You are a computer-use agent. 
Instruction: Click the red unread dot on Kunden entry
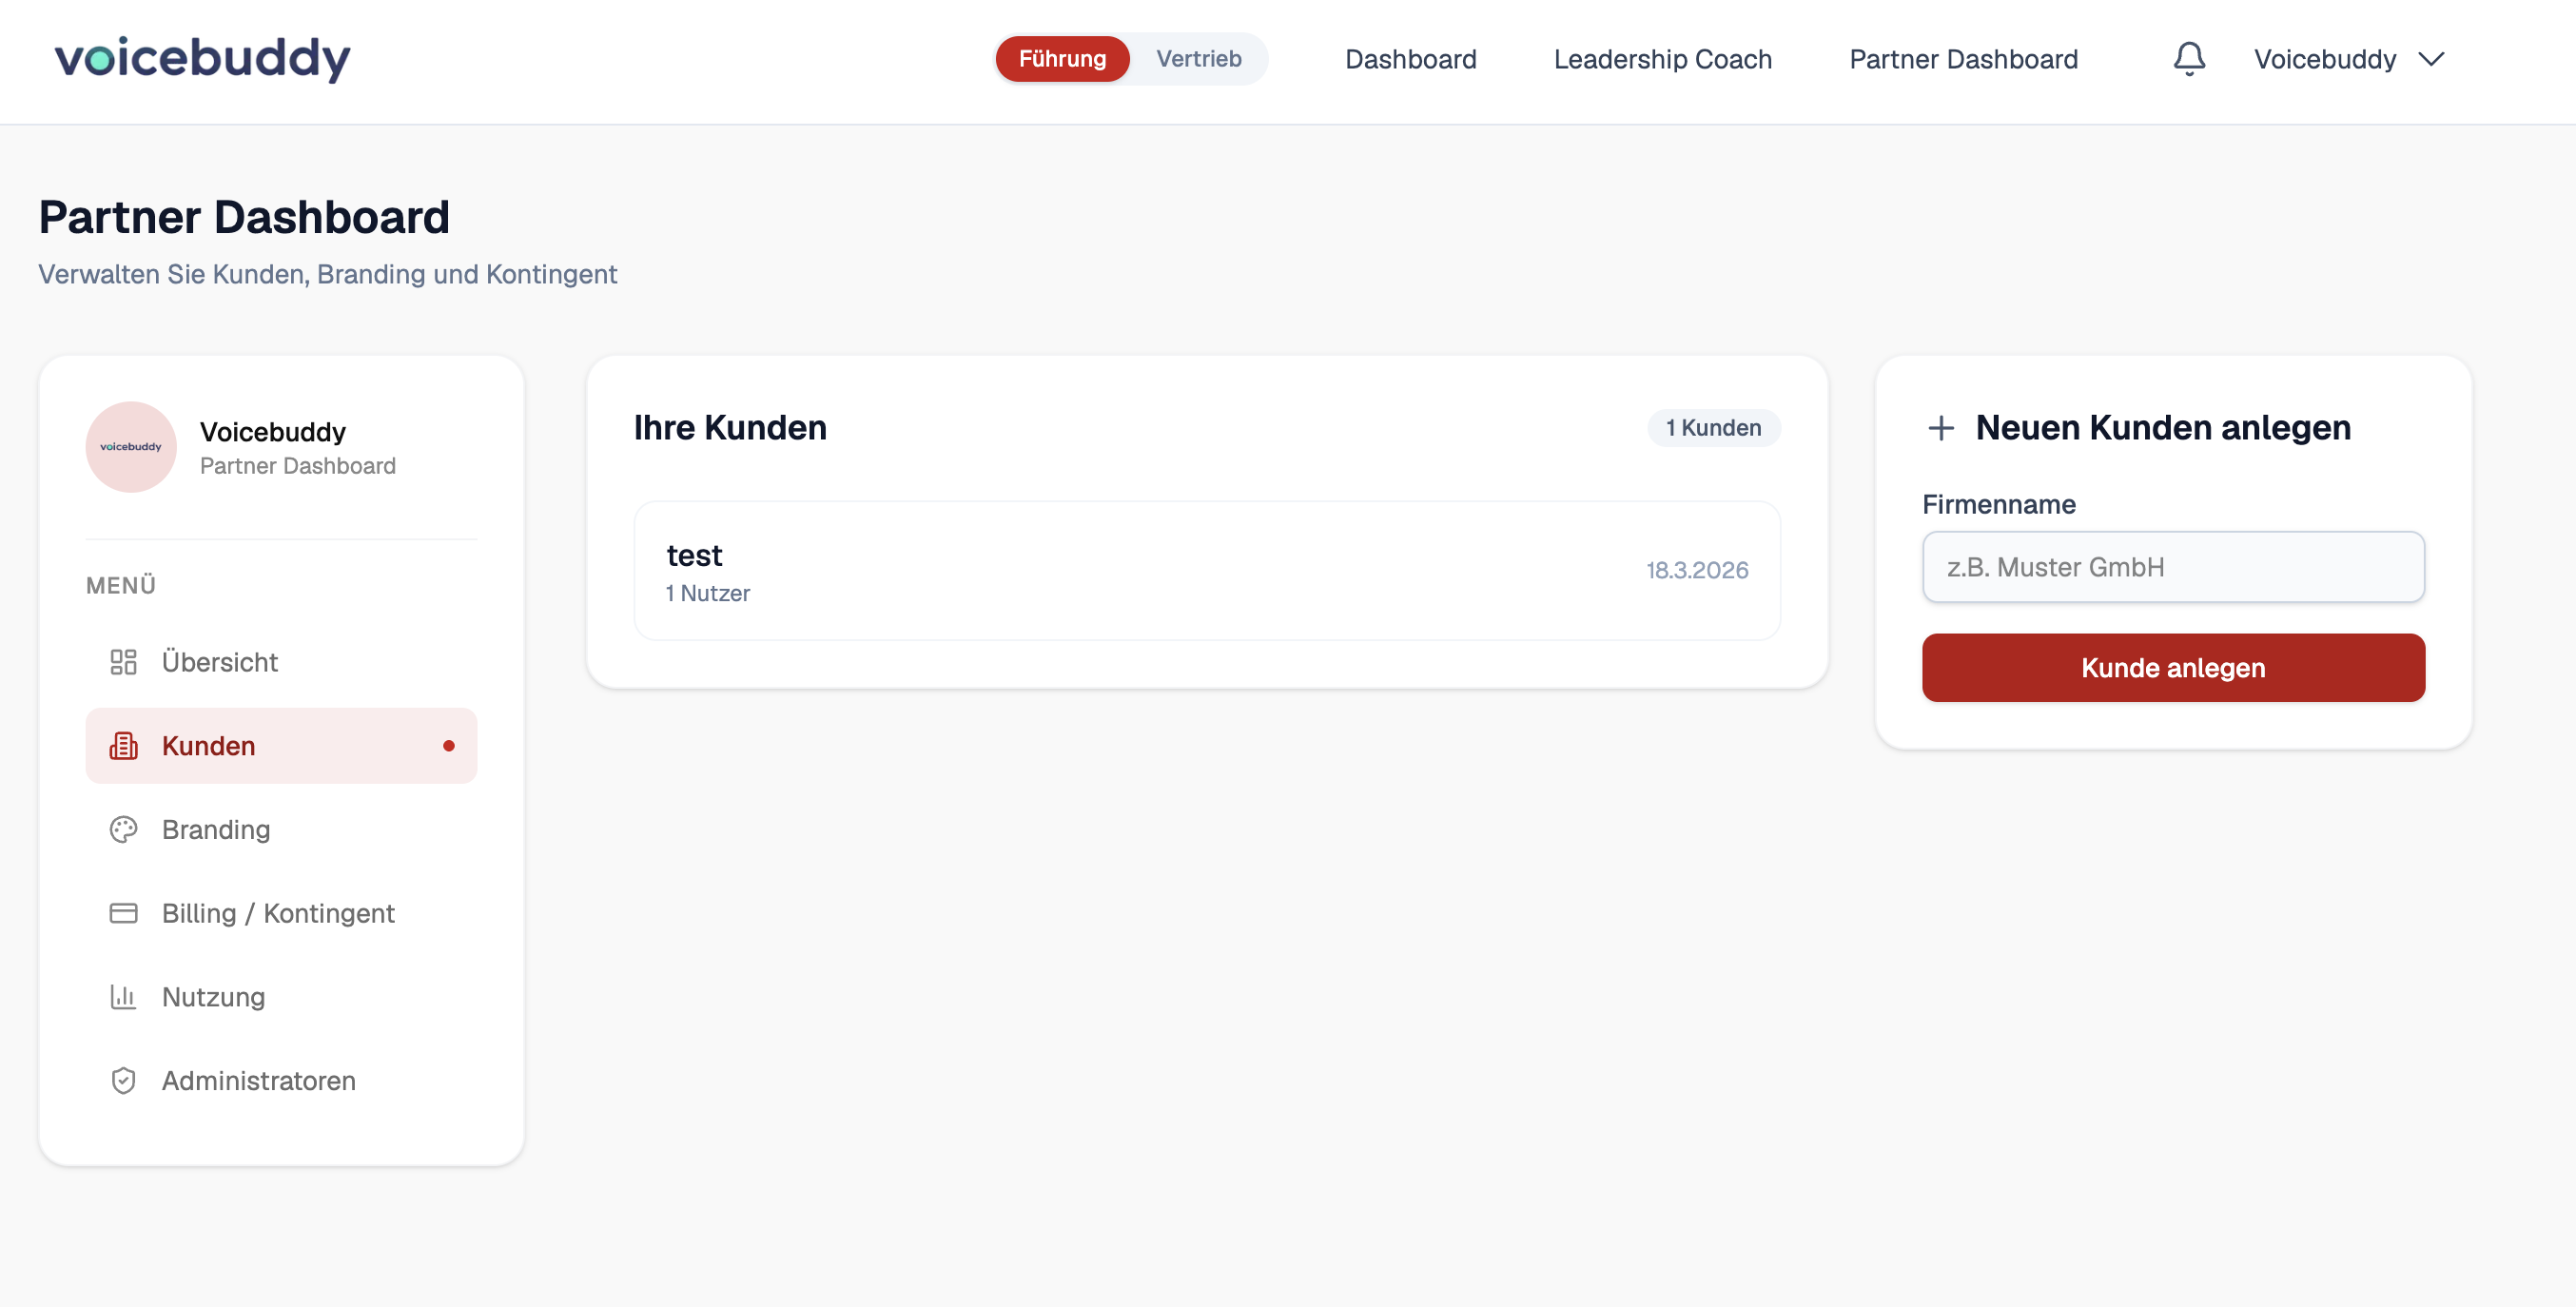click(449, 745)
